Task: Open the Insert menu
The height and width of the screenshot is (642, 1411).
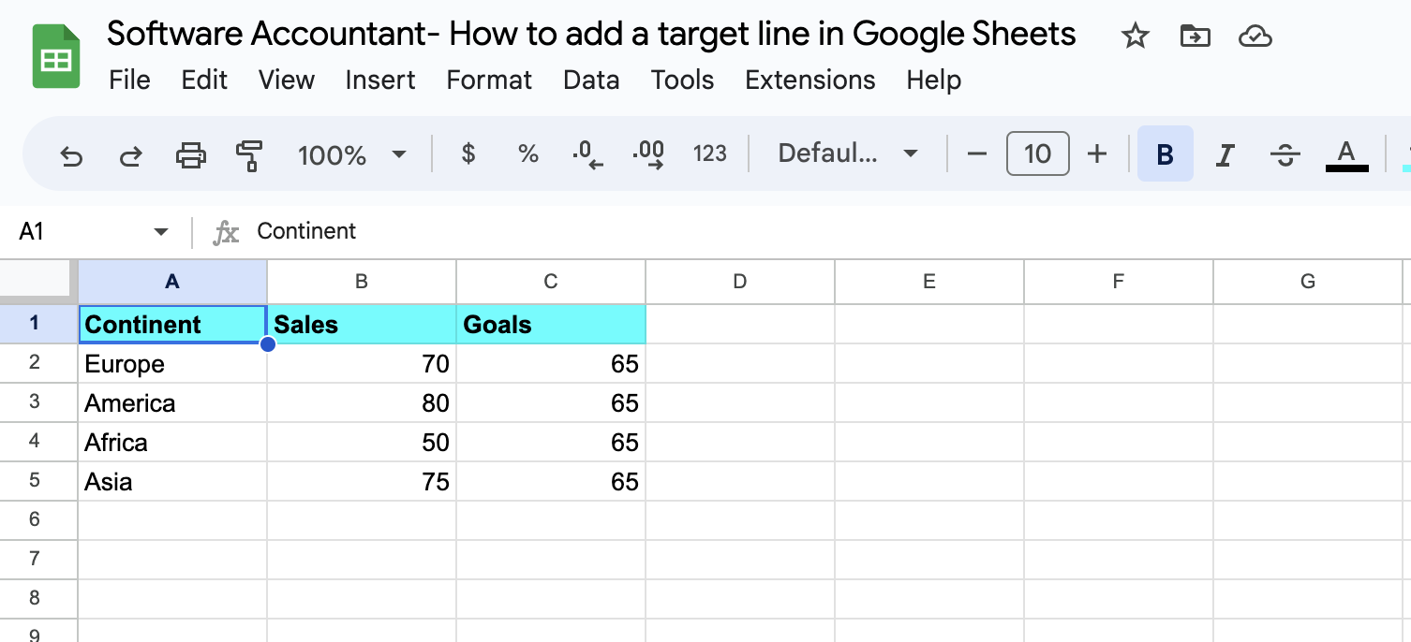Action: (x=380, y=80)
